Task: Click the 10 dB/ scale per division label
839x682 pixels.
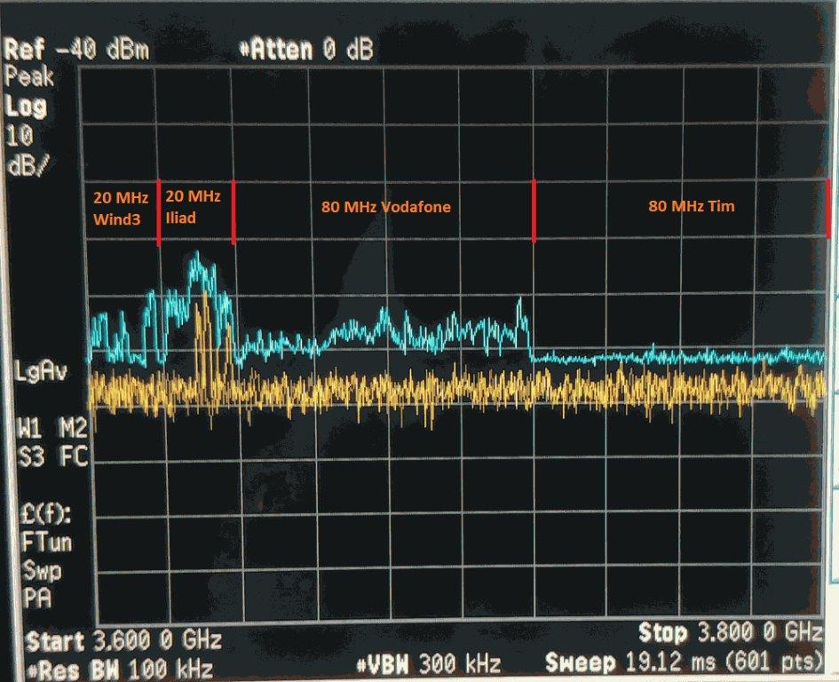Action: point(26,152)
